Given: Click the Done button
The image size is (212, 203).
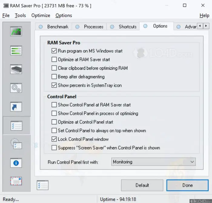Looking at the screenshot, I should [x=187, y=185].
